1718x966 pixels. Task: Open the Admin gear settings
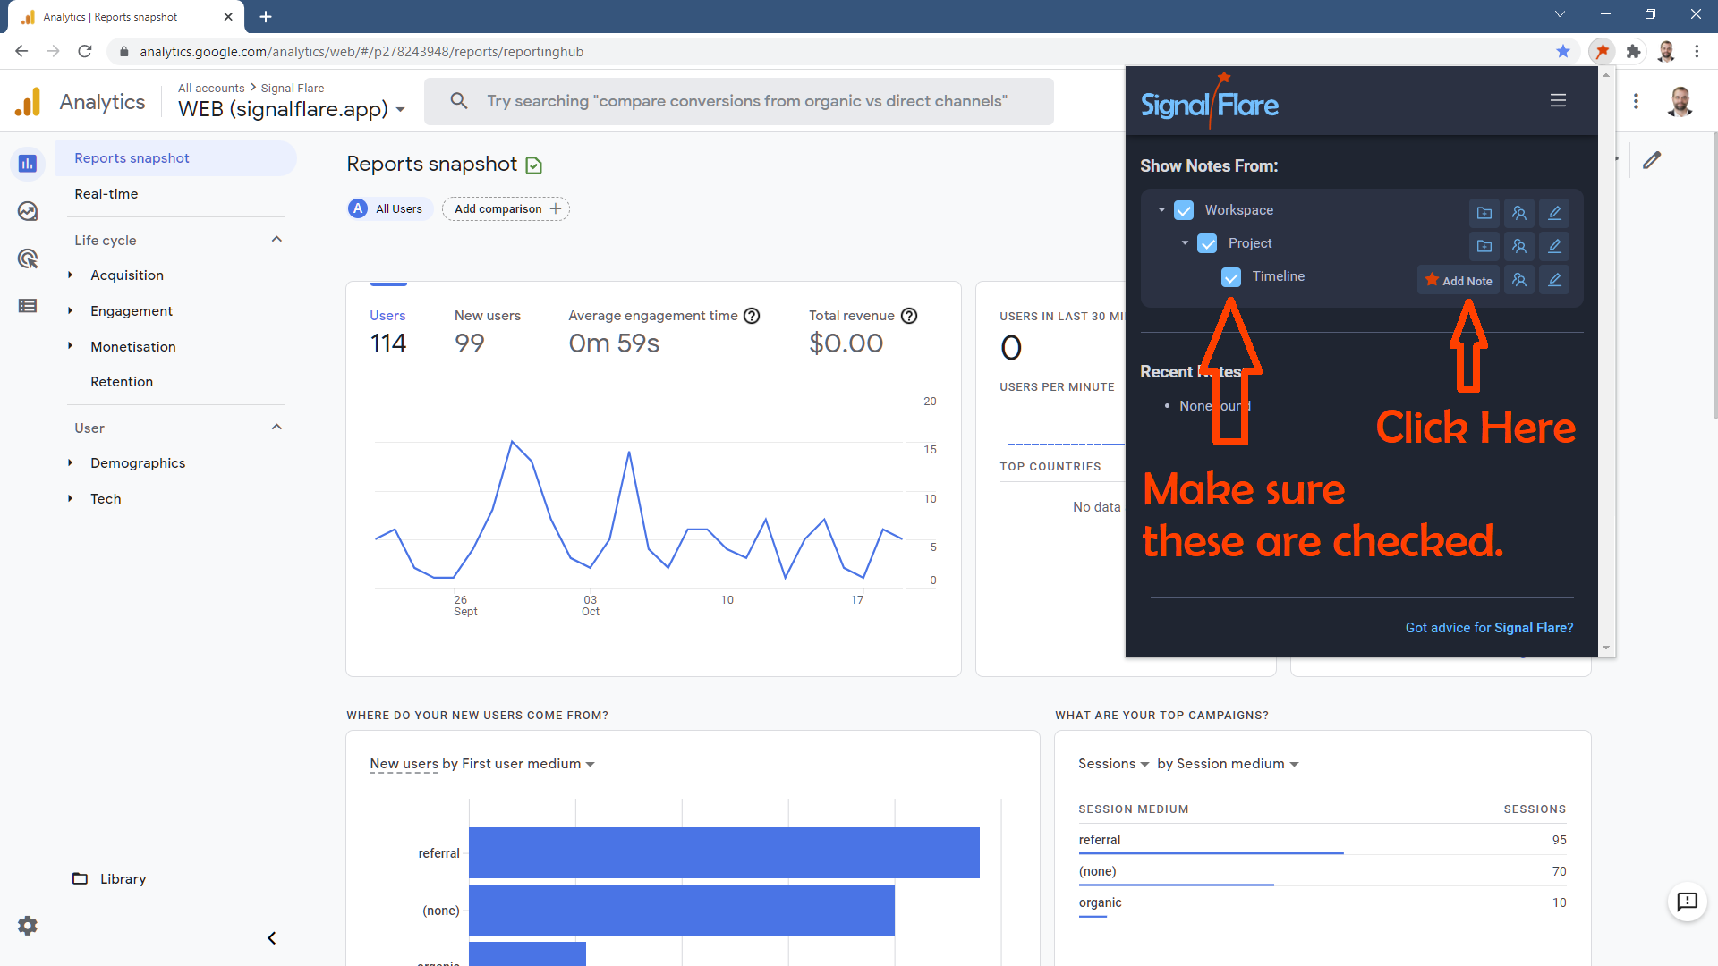tap(28, 926)
